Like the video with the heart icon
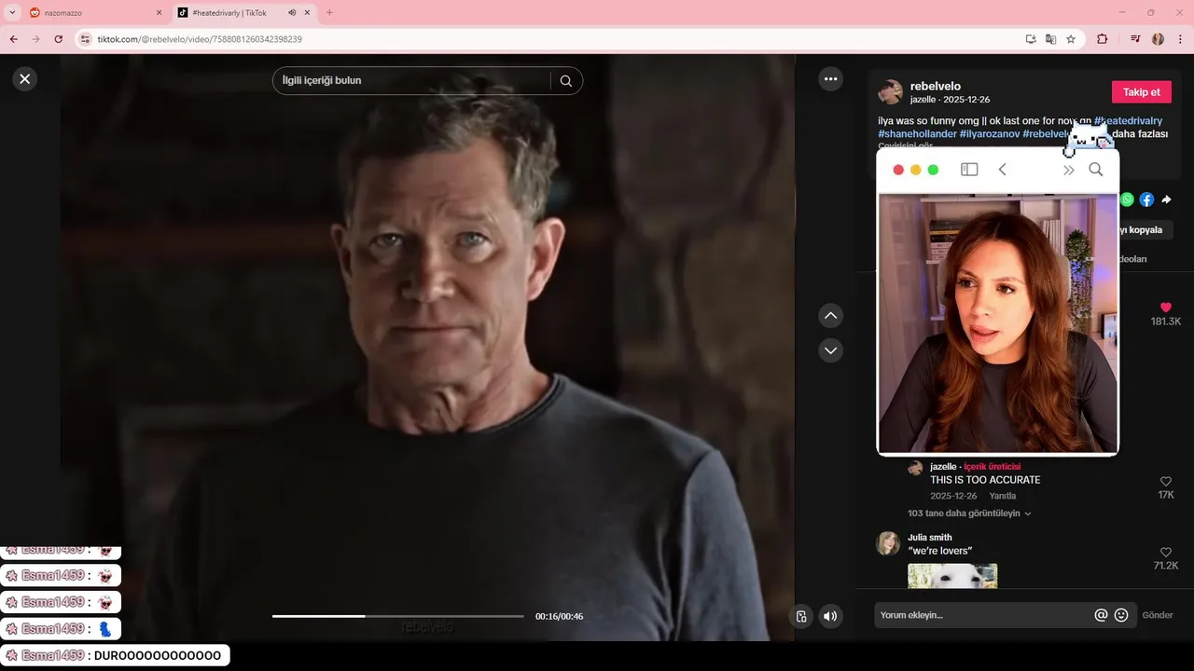1194x671 pixels. point(1165,308)
